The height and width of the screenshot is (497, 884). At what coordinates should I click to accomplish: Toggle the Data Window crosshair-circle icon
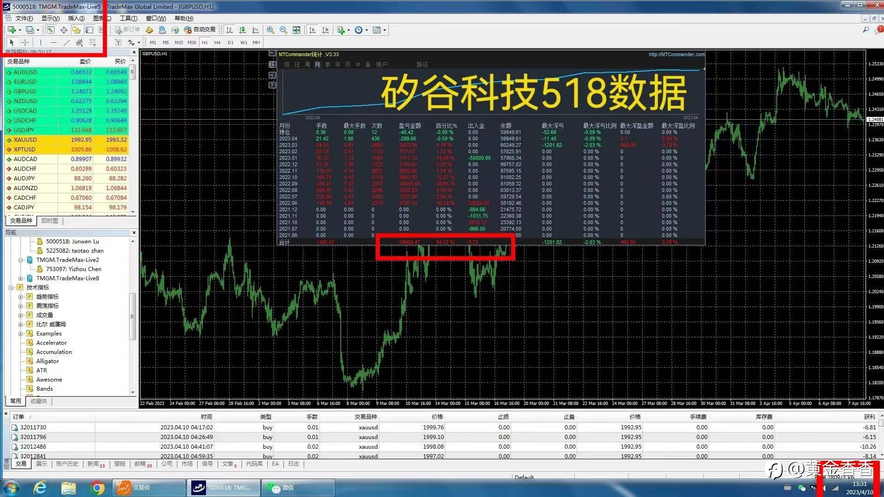click(64, 30)
